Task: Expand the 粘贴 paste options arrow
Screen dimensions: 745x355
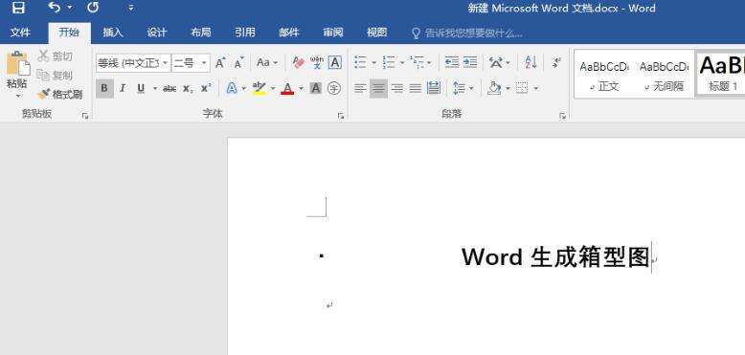Action: 18,96
